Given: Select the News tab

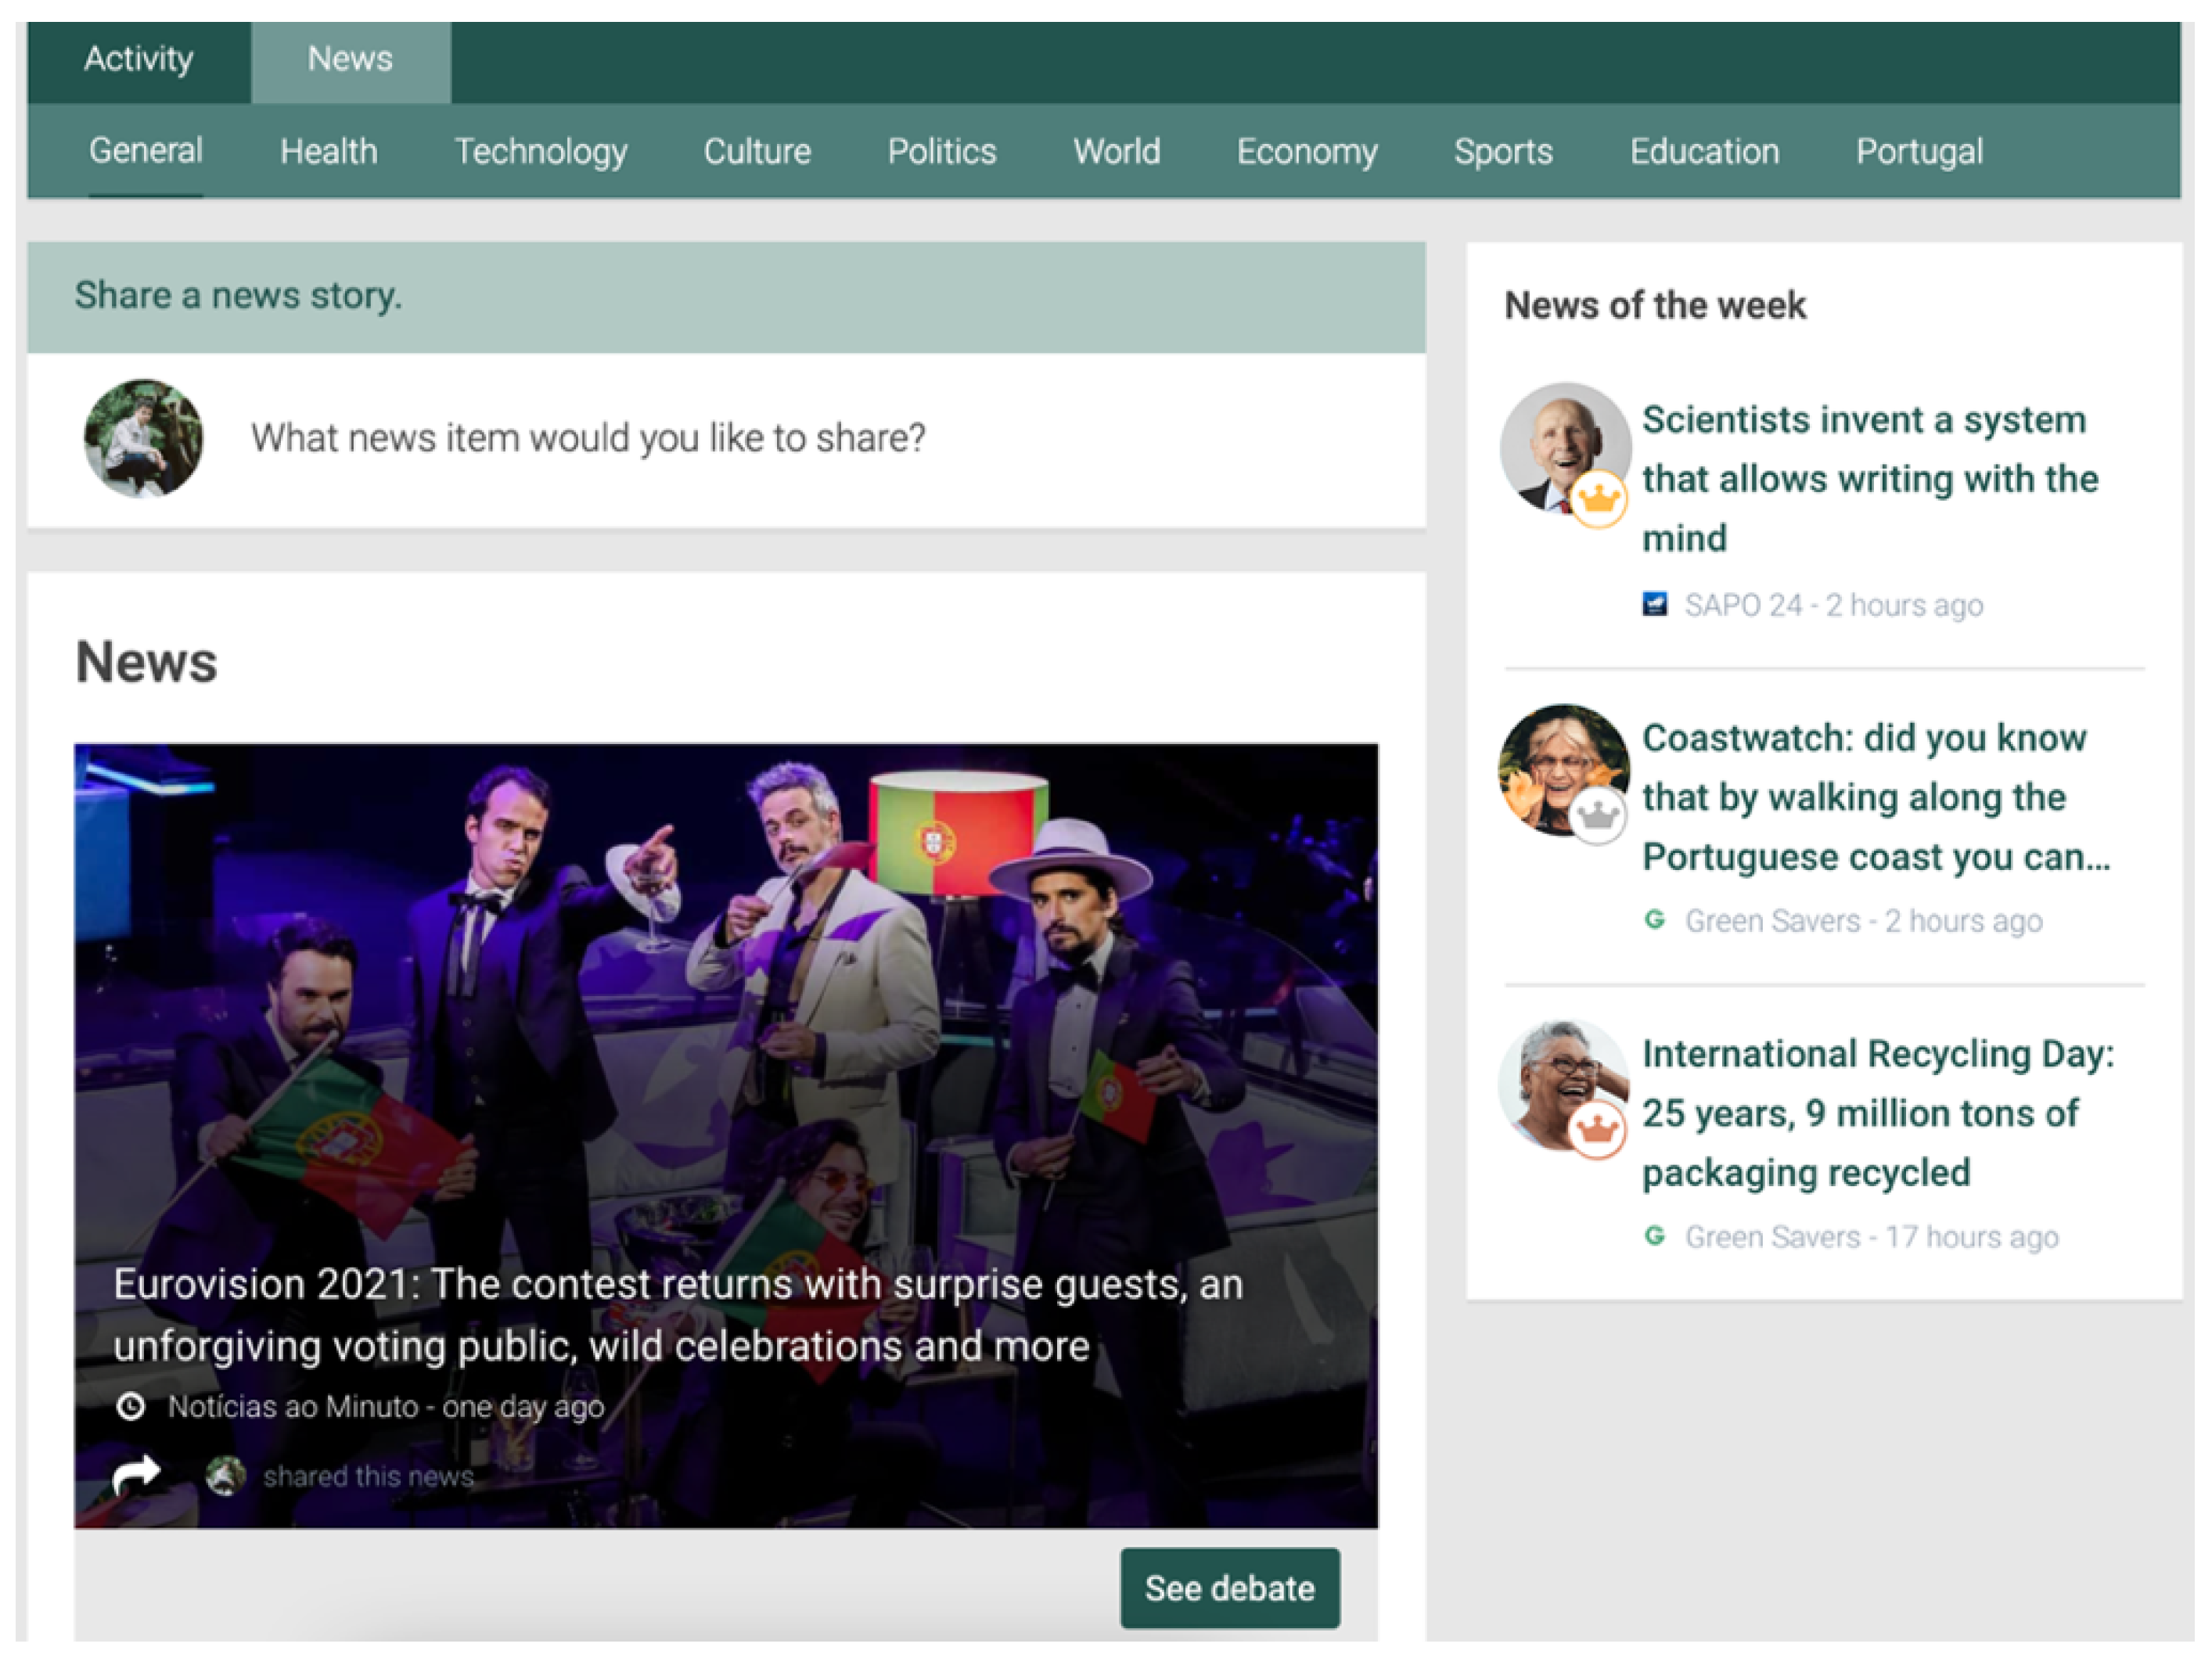Looking at the screenshot, I should (350, 60).
